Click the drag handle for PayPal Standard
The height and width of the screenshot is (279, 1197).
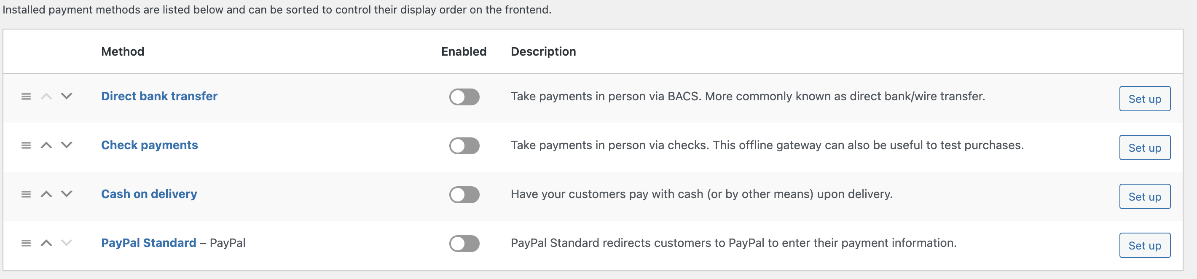27,243
